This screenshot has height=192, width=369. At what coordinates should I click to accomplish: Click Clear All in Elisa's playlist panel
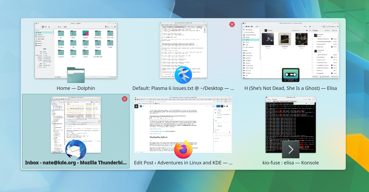tap(335, 76)
